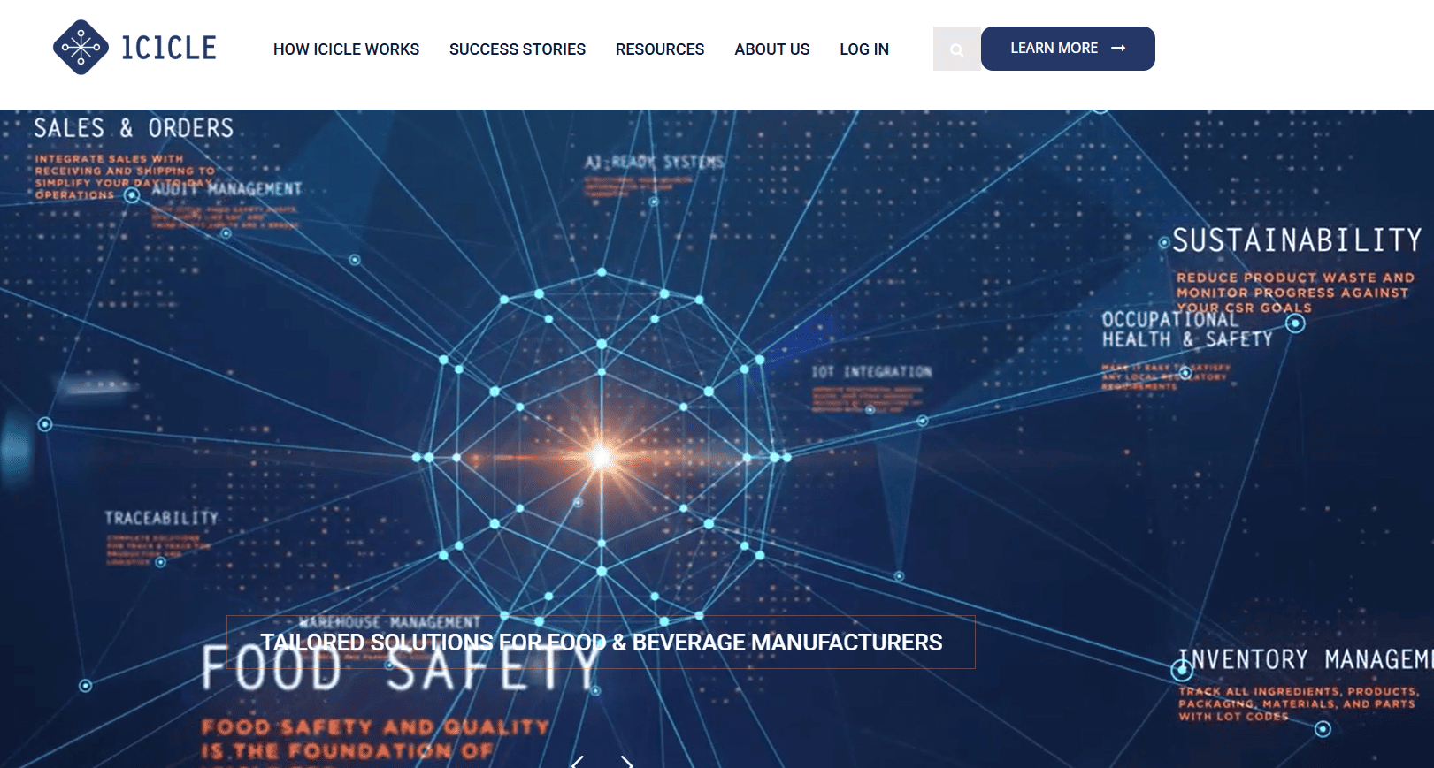Click the IoT Integration label

point(871,372)
